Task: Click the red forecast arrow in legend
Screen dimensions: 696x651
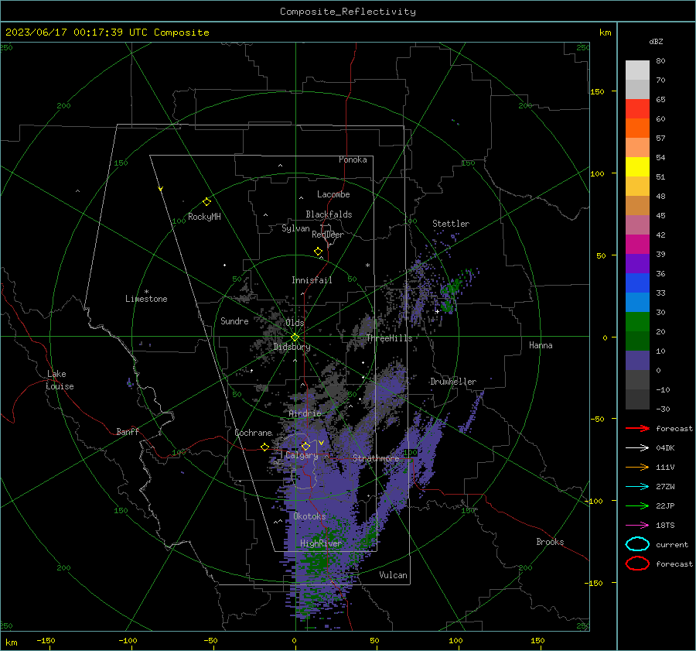Action: [637, 428]
